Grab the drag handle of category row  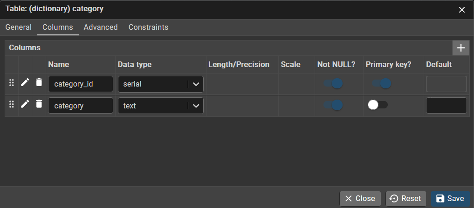12,104
